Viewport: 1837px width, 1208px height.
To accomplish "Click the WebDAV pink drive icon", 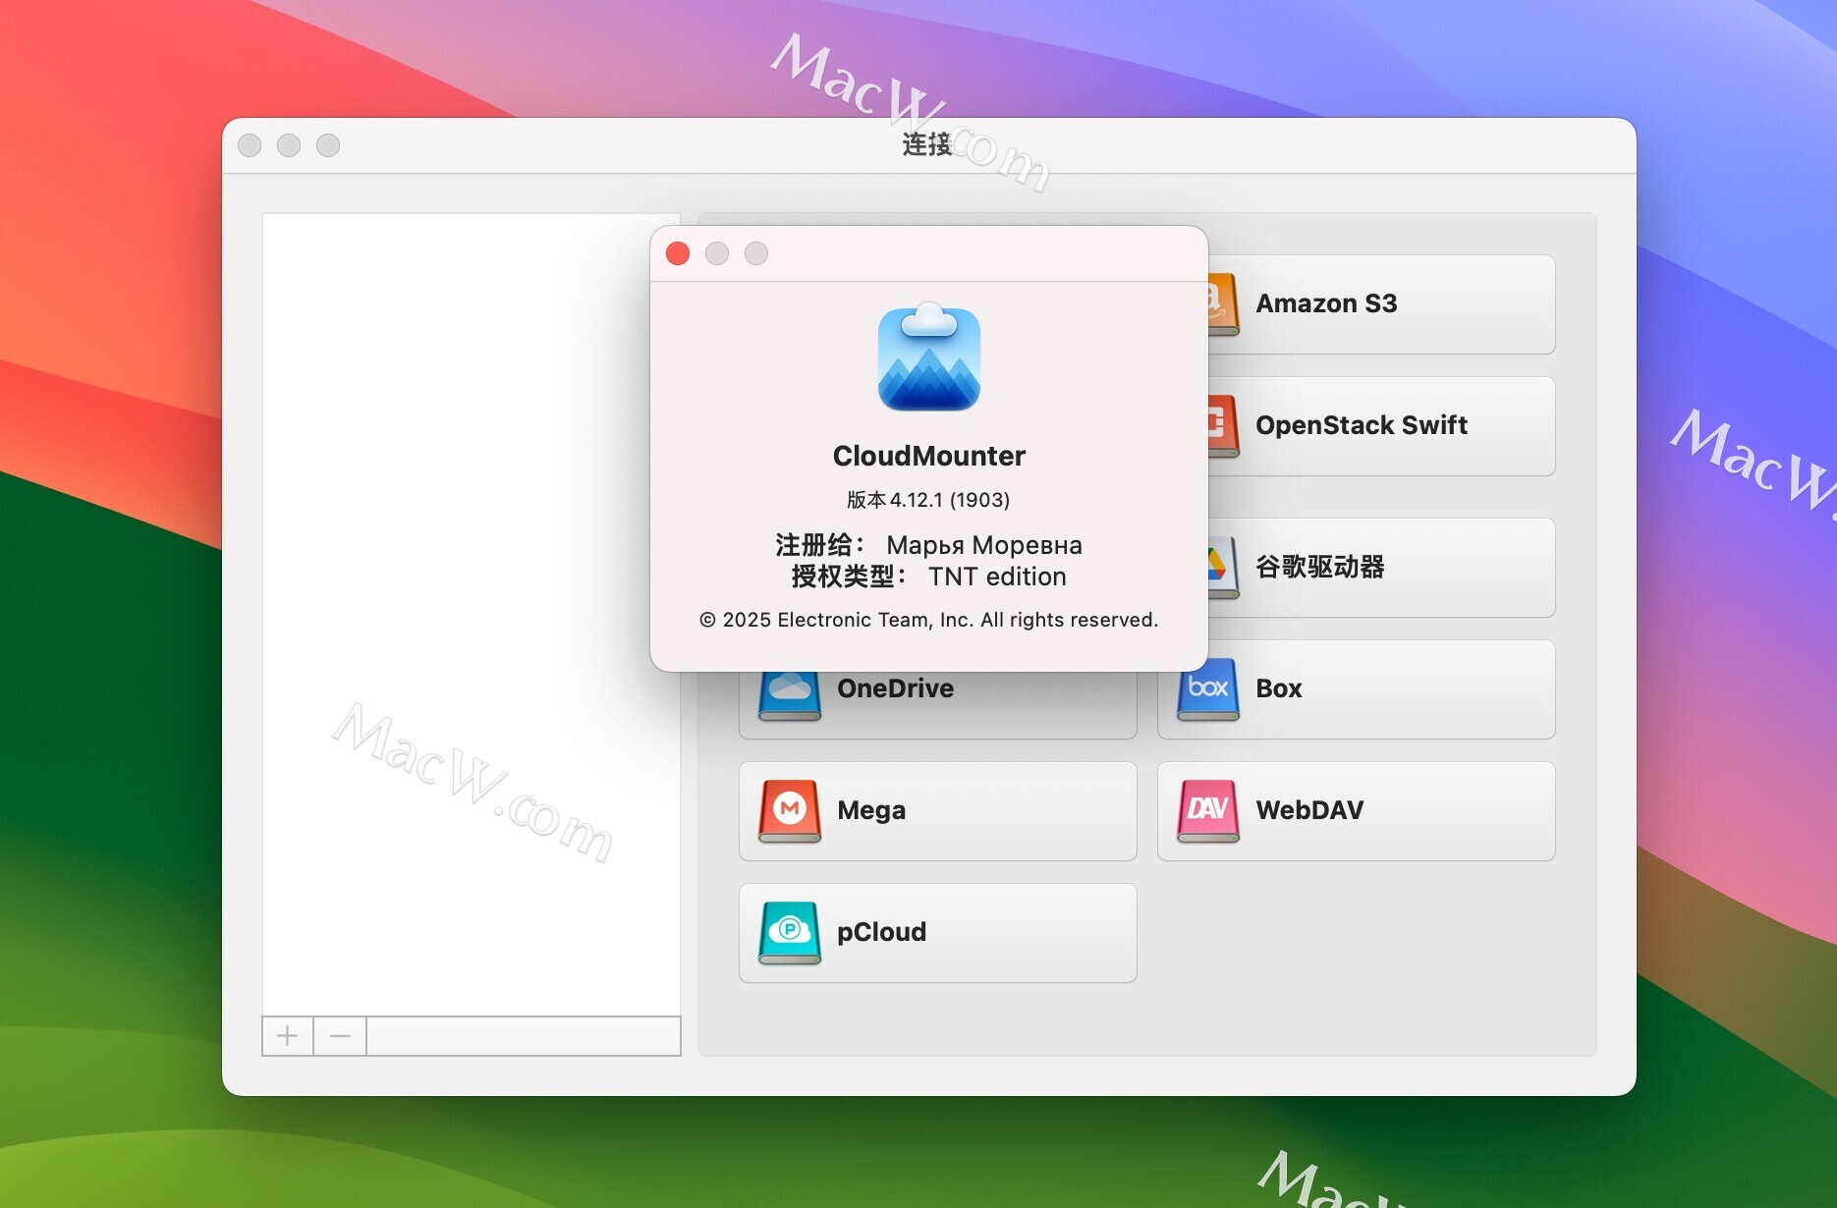I will point(1207,811).
